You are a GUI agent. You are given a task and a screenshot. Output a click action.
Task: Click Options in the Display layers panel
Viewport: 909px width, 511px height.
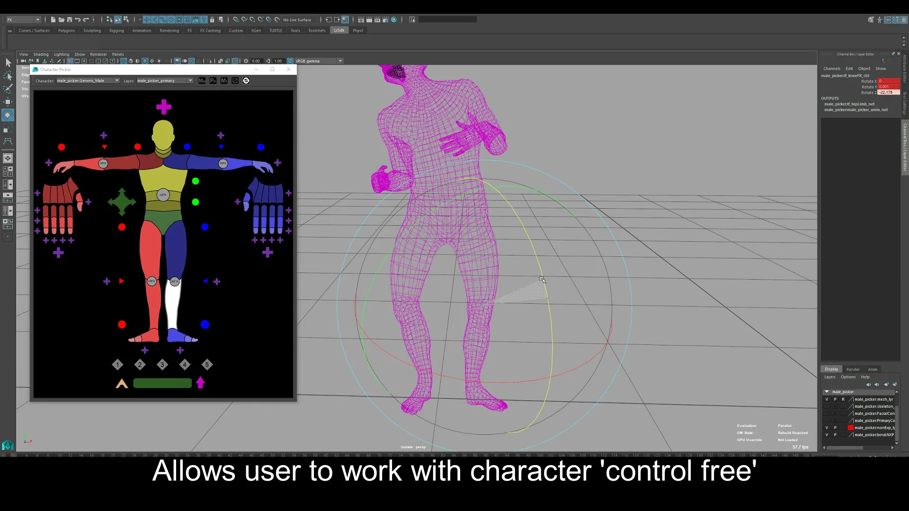(848, 377)
